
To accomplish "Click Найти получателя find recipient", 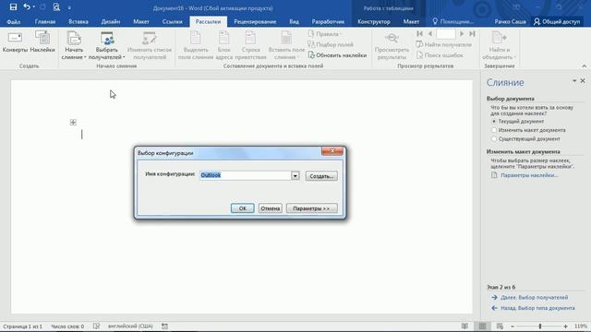I will (443, 44).
